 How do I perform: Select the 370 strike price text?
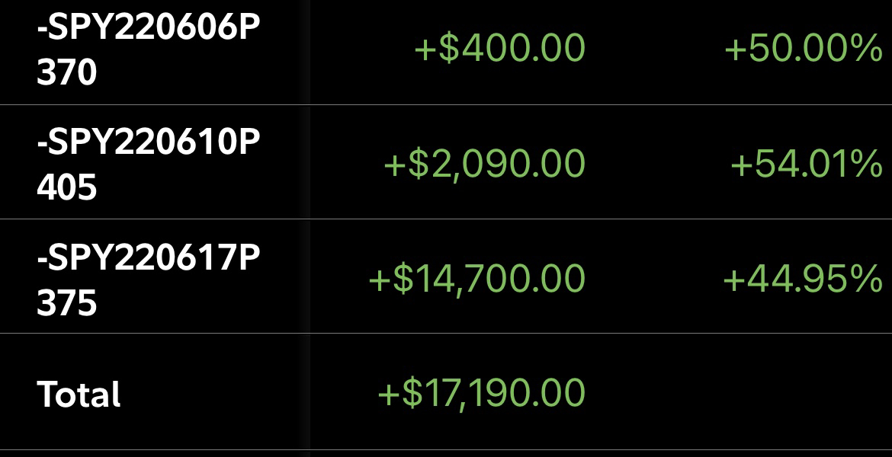point(67,73)
